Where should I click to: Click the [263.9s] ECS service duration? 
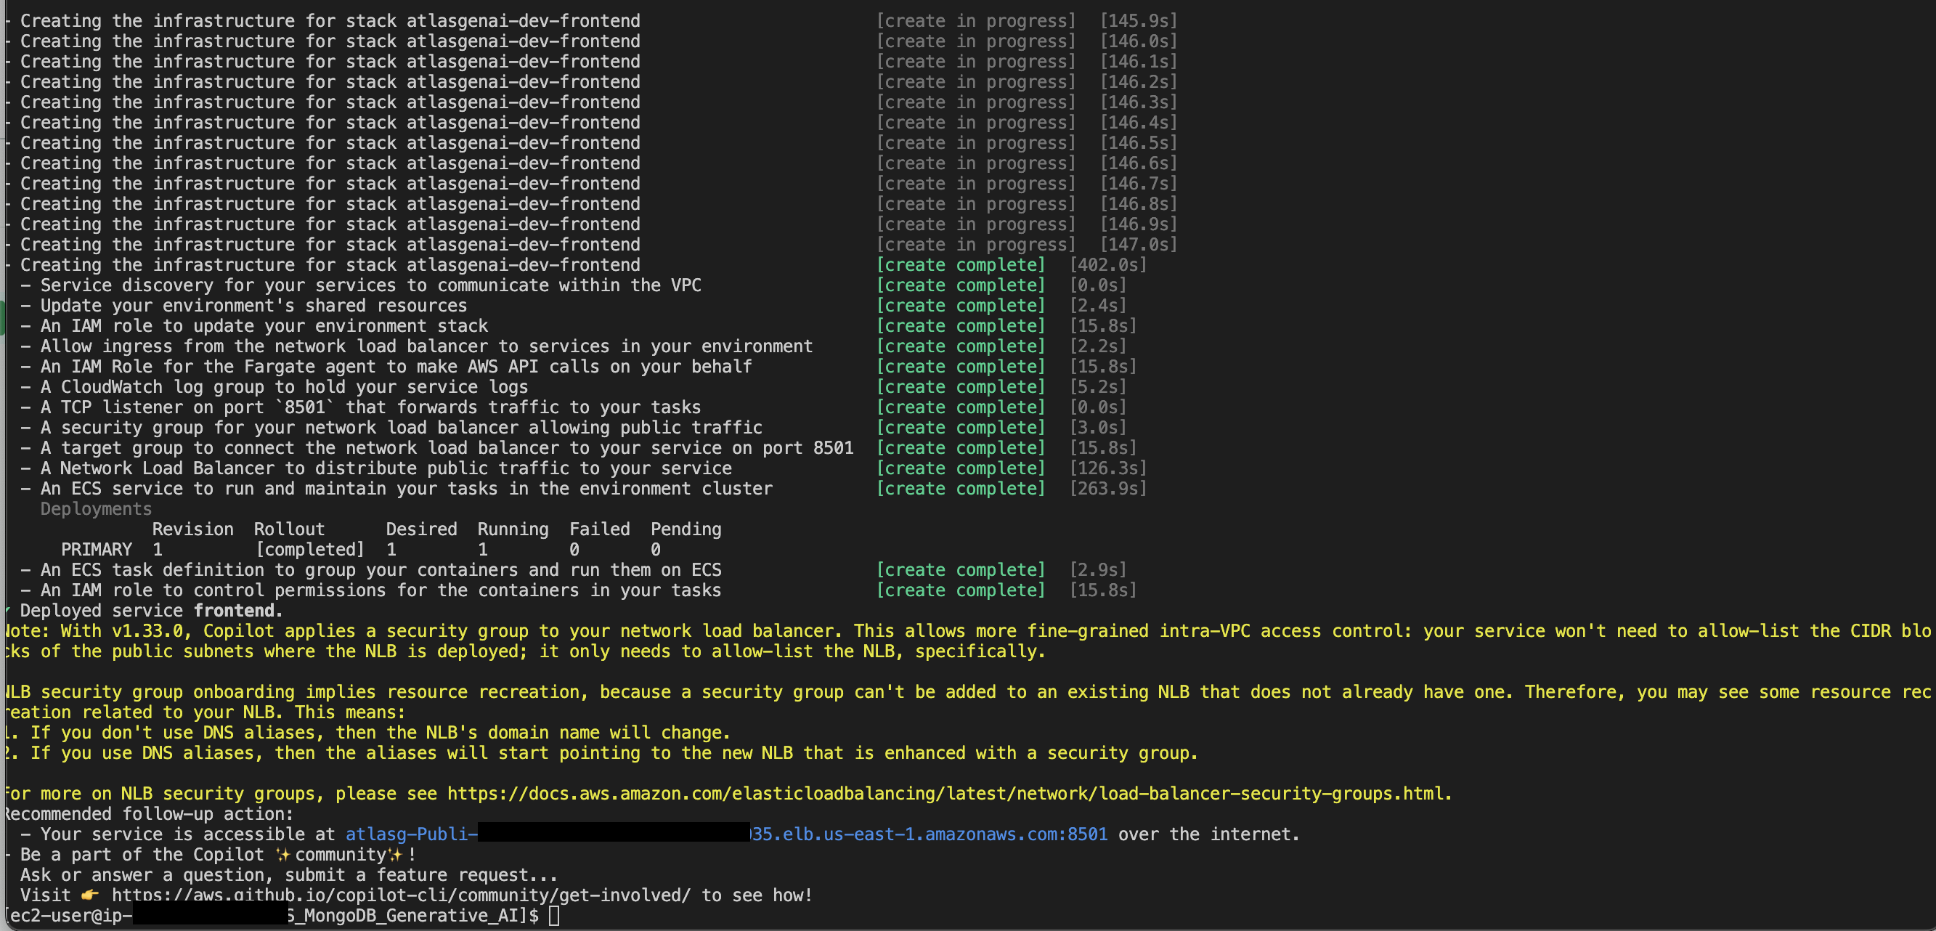[1107, 489]
